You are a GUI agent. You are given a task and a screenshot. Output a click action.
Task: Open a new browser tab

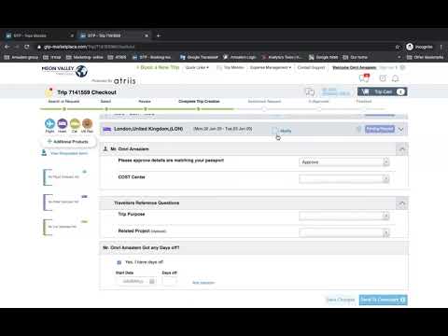tap(159, 35)
